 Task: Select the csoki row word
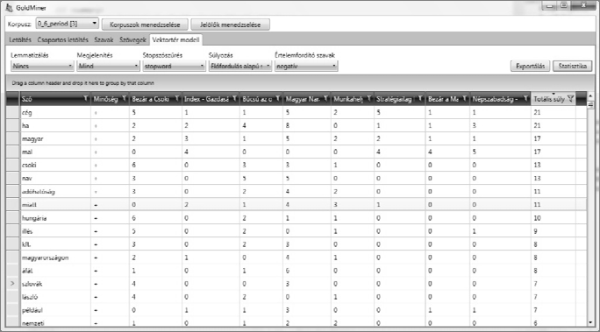click(x=29, y=165)
